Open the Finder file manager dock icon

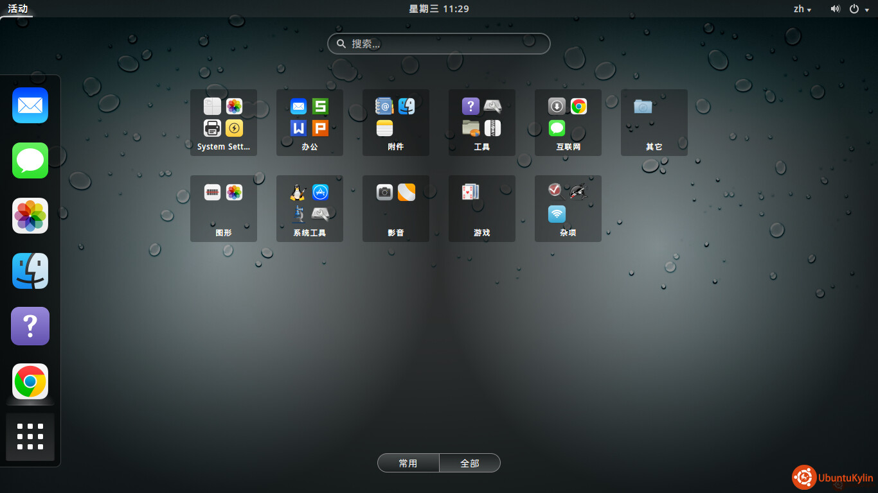pos(30,271)
